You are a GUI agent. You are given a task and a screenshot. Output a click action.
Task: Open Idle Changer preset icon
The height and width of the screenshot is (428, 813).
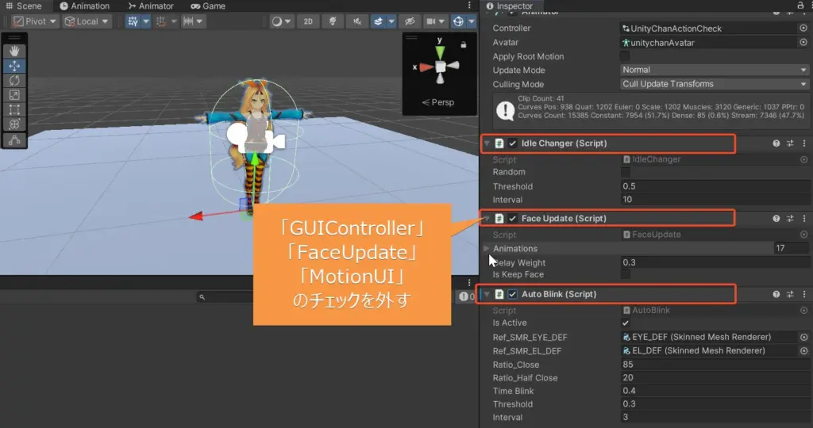tap(790, 143)
